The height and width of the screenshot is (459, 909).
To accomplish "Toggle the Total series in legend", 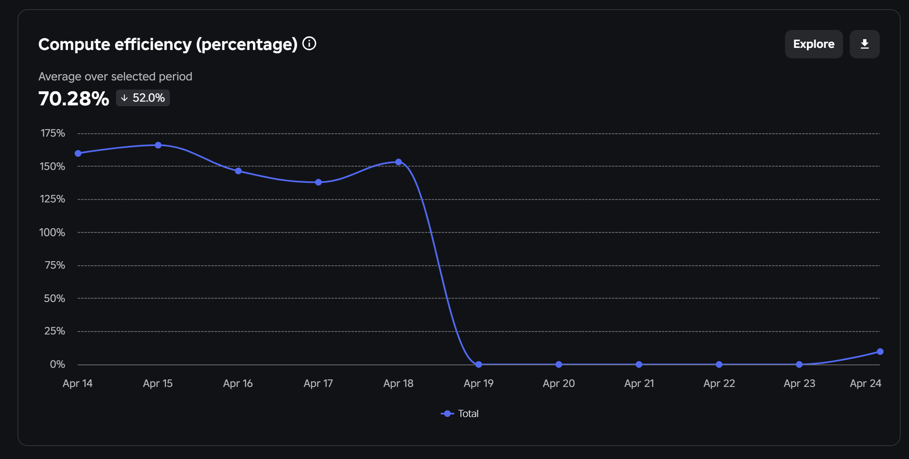I will (460, 414).
